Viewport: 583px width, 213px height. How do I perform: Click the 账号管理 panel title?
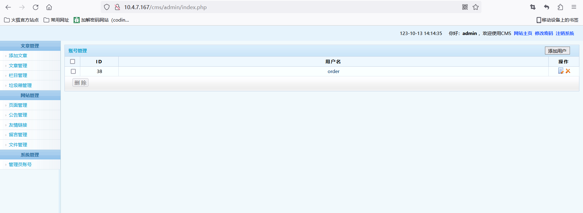click(x=78, y=51)
